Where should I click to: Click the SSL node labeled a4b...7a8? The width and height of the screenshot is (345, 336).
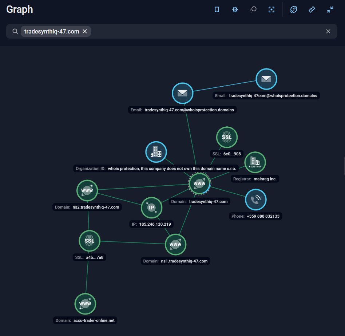(89, 241)
